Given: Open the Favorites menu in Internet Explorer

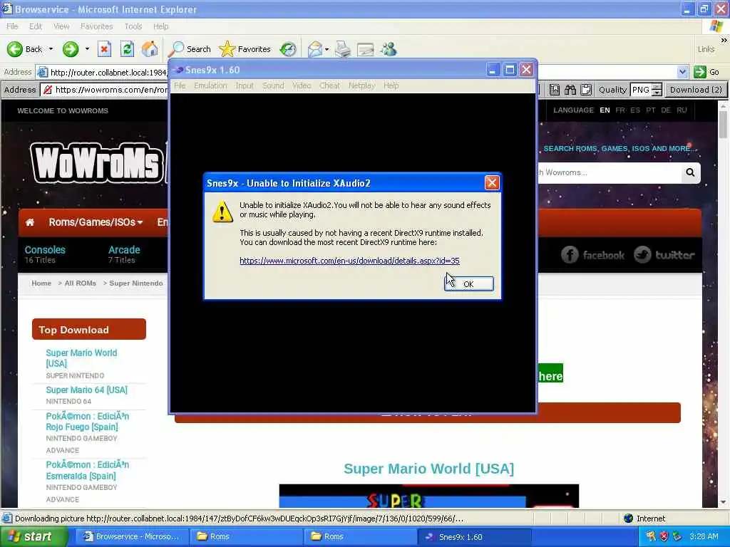Looking at the screenshot, I should [96, 26].
